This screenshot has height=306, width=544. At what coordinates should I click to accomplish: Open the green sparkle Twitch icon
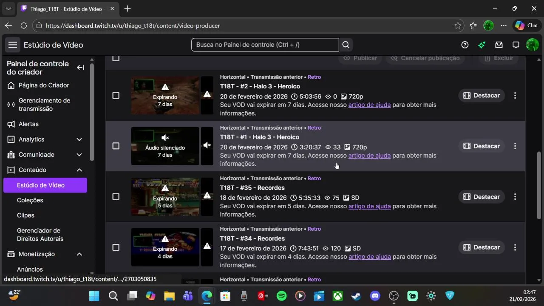coord(482,45)
